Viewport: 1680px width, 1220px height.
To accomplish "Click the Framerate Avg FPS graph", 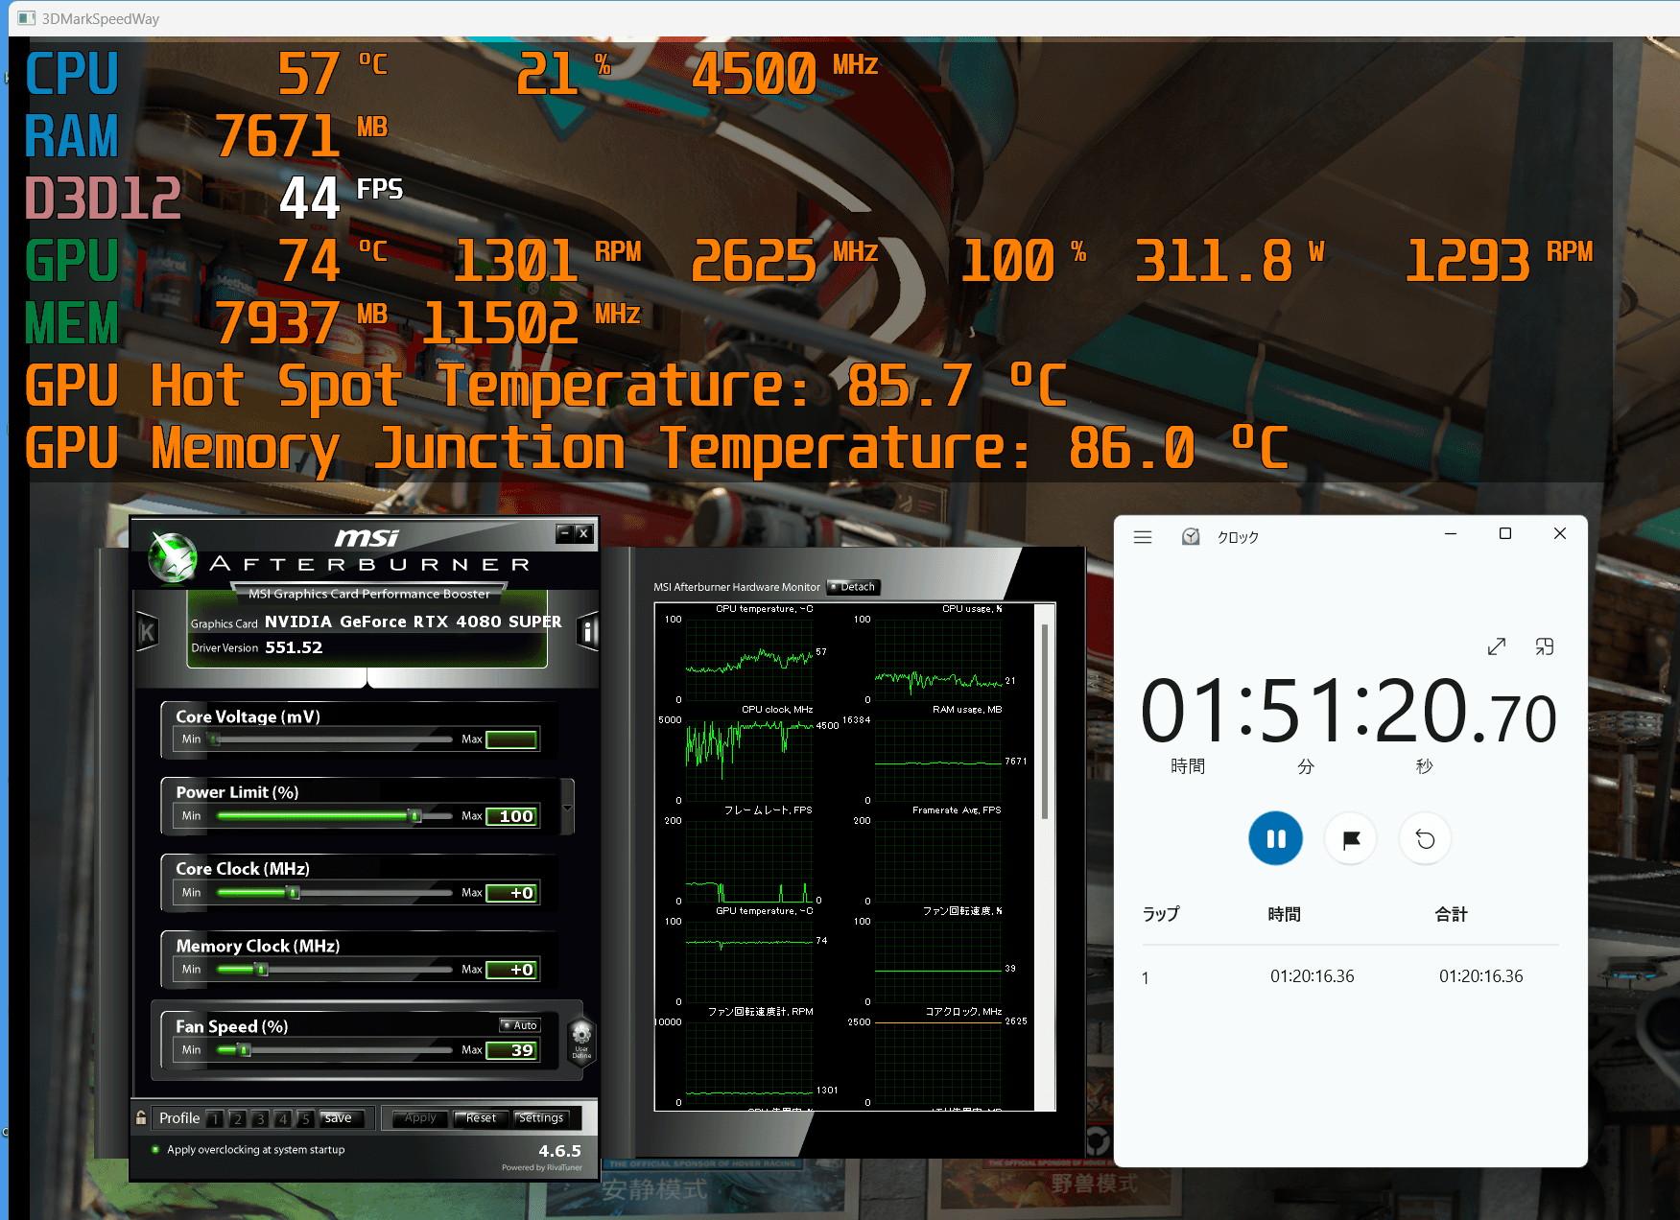I will click(938, 861).
